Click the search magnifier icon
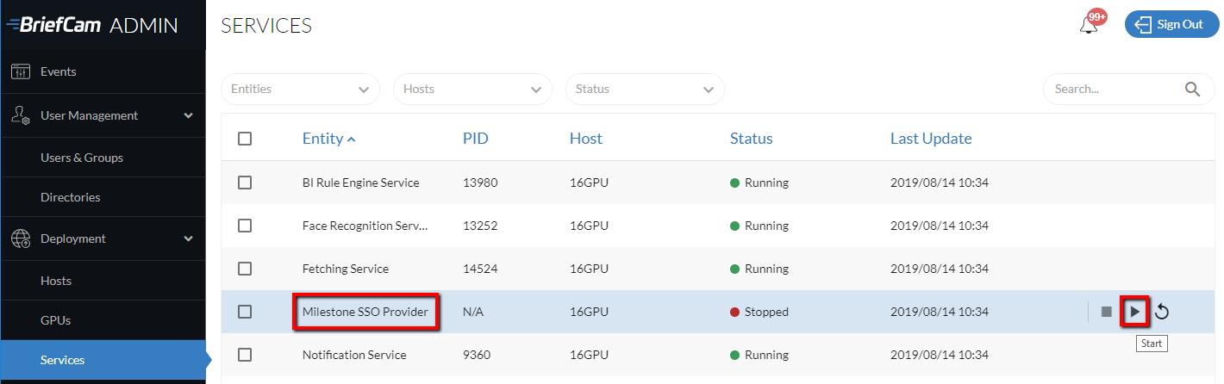This screenshot has width=1224, height=384. click(x=1193, y=89)
